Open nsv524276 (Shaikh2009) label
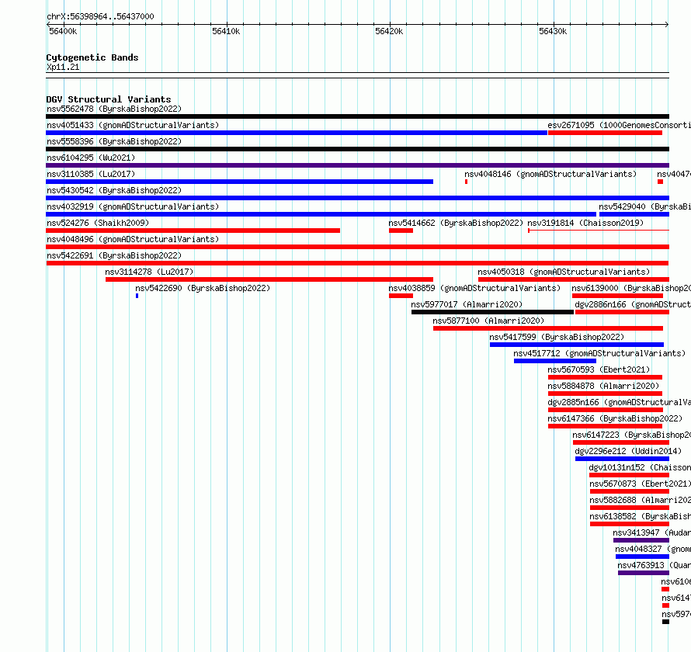This screenshot has width=691, height=652. [x=98, y=223]
